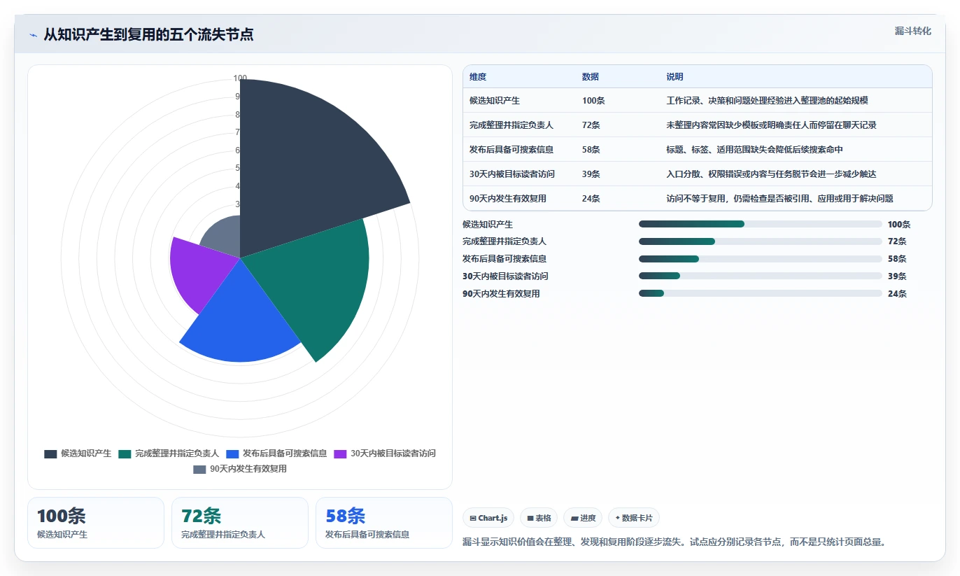Viewport: 960px width, 576px height.
Task: Click the 发布后具备可搜索信息 progress bar
Action: click(x=760, y=259)
